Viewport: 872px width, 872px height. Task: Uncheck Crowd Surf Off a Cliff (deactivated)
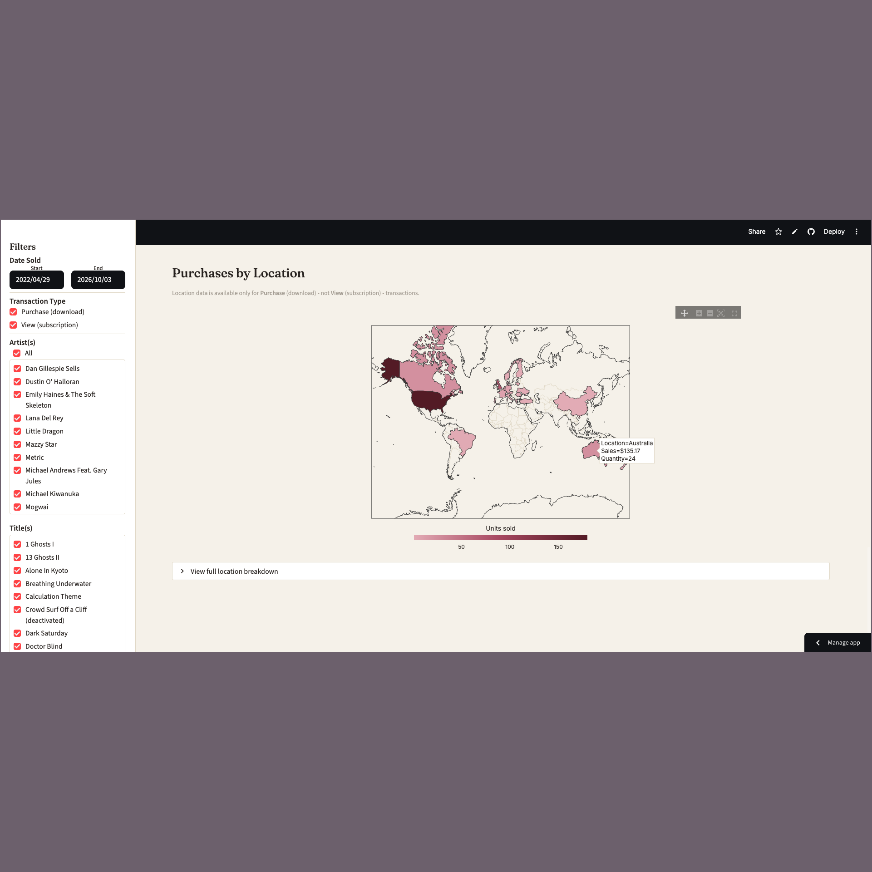coord(17,610)
